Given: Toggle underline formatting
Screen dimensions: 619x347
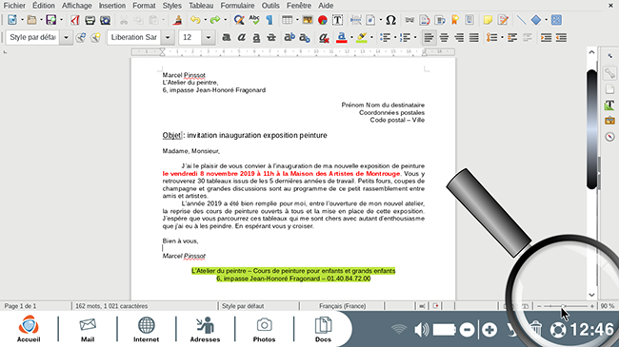Looking at the screenshot, I should pos(256,37).
